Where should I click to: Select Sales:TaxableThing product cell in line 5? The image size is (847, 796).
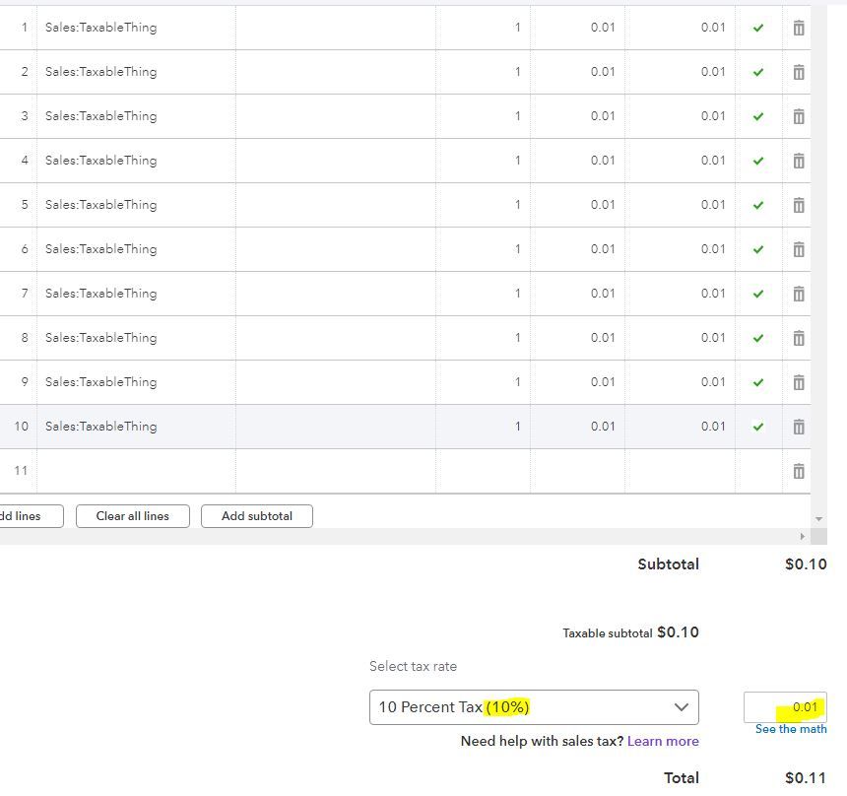tap(136, 205)
